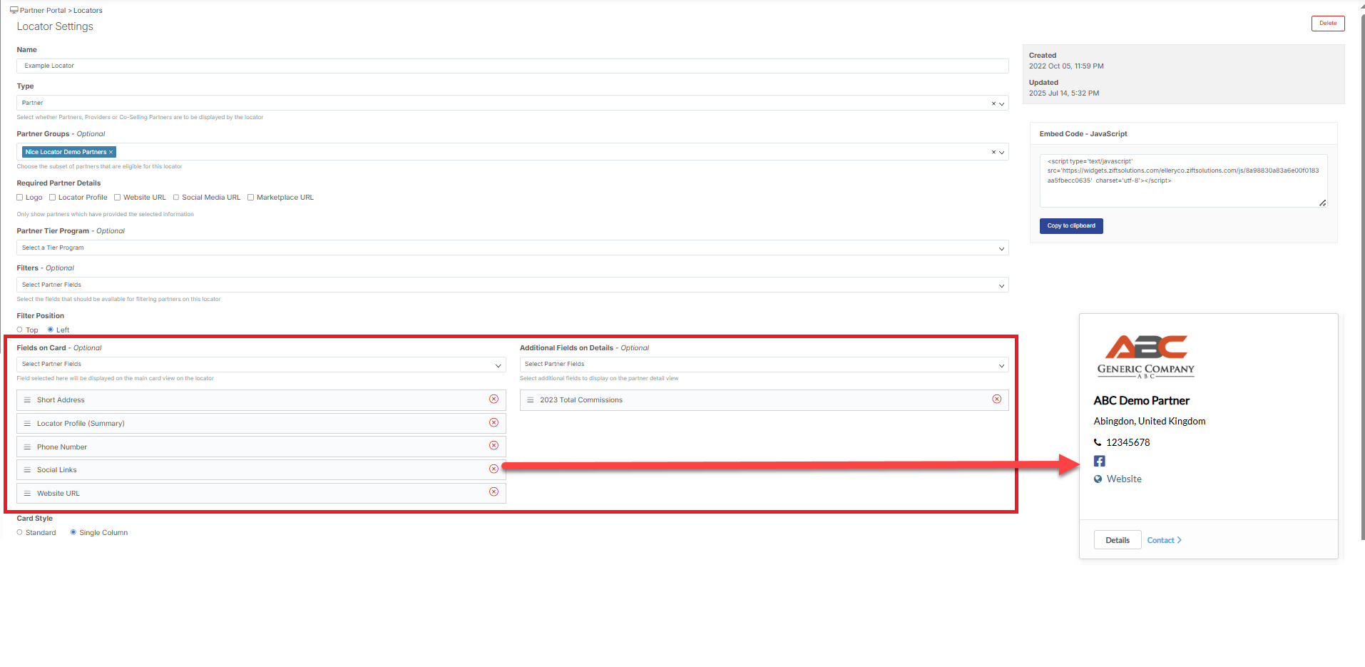
Task: Clear all Partner Groups with the x icon
Action: 993,152
